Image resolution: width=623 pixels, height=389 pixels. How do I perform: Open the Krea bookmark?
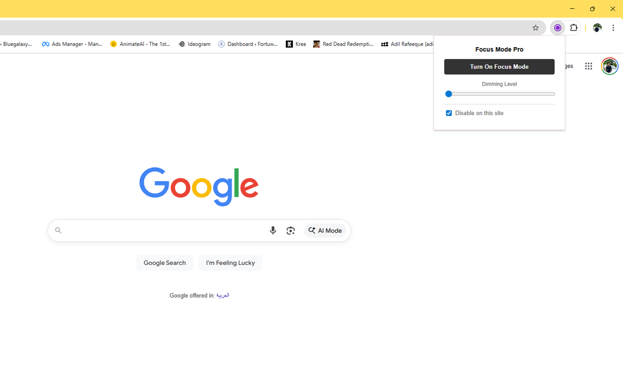tap(296, 44)
